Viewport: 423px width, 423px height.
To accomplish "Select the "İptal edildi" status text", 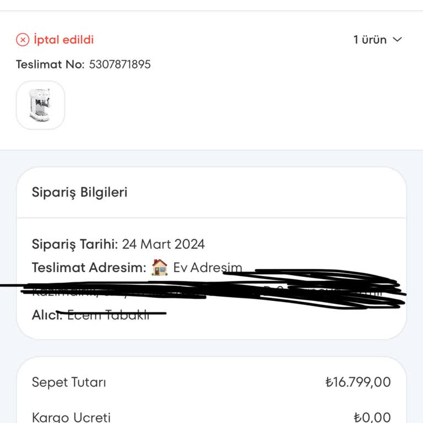I will (64, 40).
